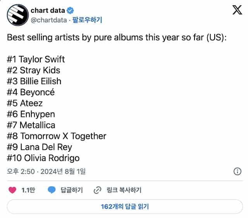Screen dimensions: 248x218
Task: Click the blue reply bubble icon
Action: 52,190
